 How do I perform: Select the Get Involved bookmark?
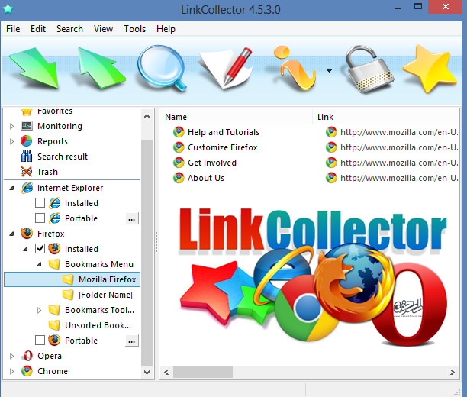212,163
